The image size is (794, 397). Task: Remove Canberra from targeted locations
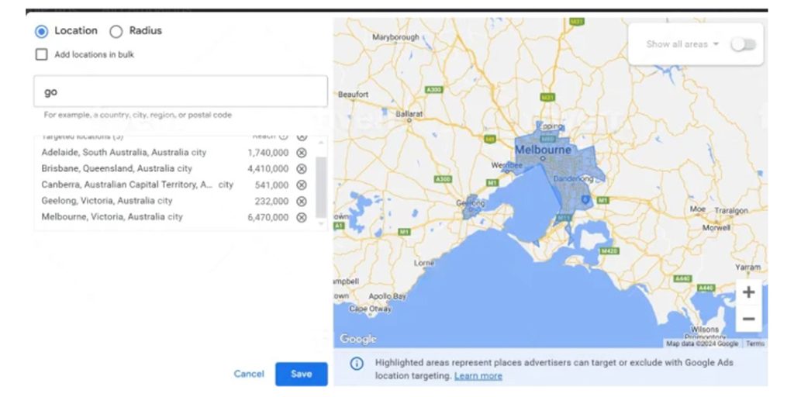(302, 185)
